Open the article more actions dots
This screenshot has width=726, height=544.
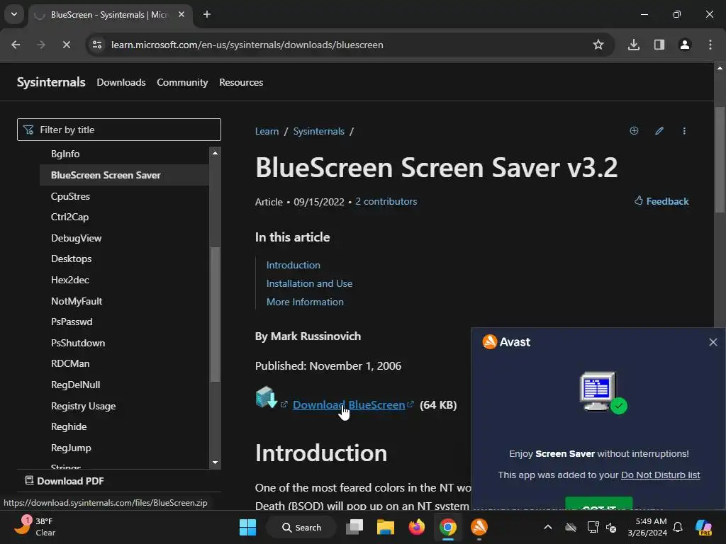pyautogui.click(x=684, y=131)
